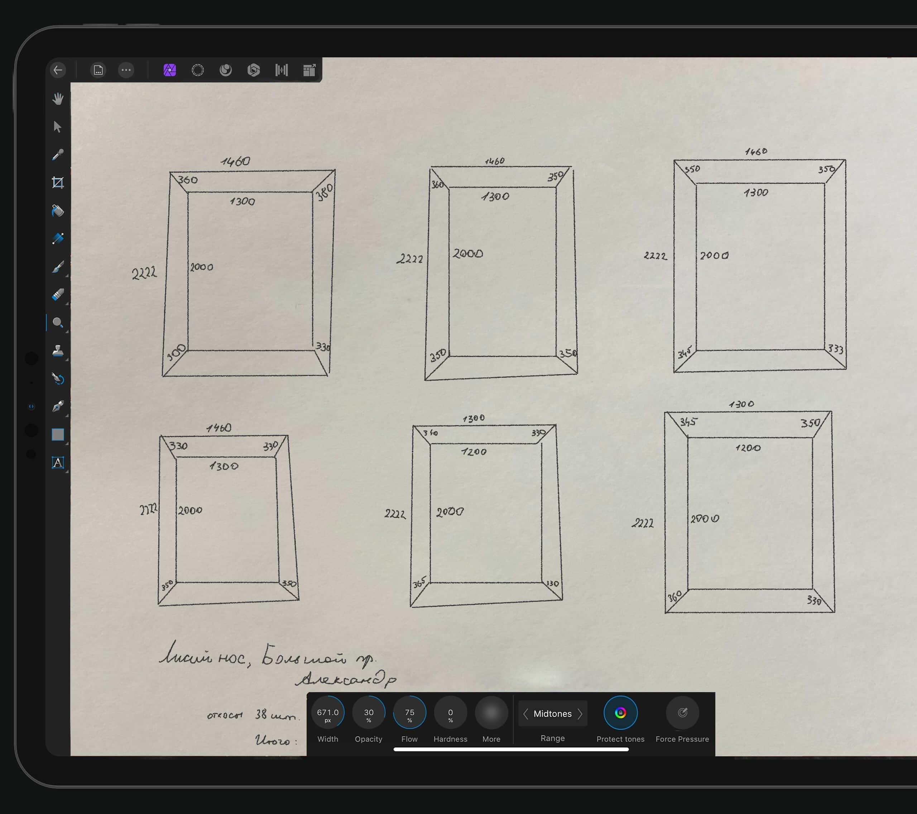Select the Flood Fill bucket tool
The height and width of the screenshot is (814, 917).
(x=58, y=210)
